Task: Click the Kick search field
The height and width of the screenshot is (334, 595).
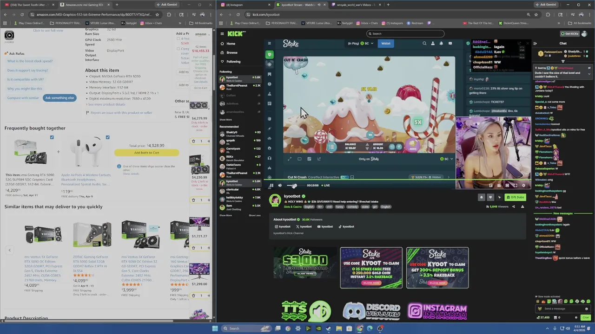Action: point(405,33)
